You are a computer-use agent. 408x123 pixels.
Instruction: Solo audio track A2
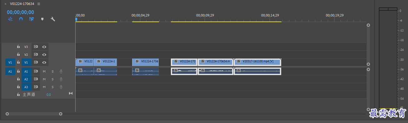click(52, 79)
